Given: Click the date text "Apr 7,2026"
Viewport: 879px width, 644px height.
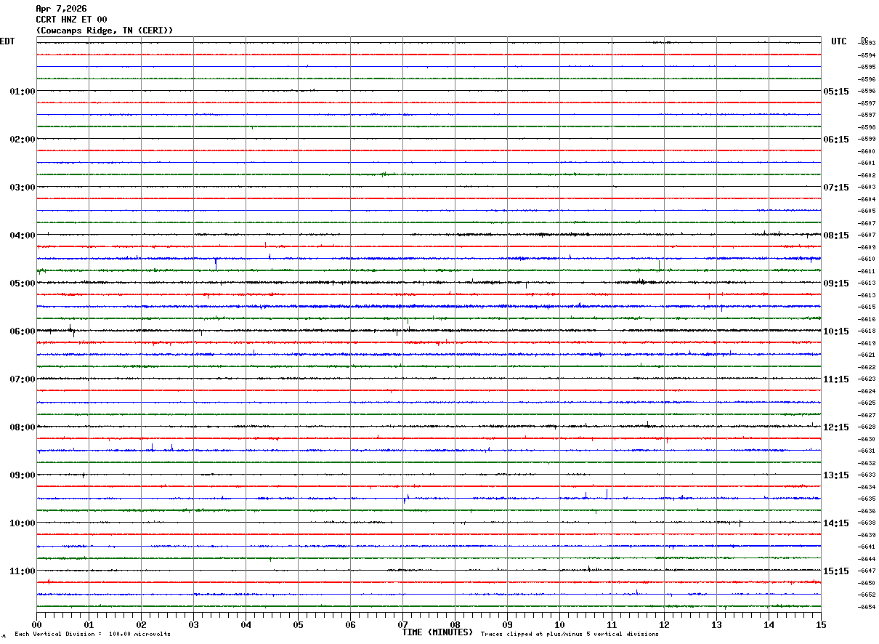Looking at the screenshot, I should (x=61, y=9).
